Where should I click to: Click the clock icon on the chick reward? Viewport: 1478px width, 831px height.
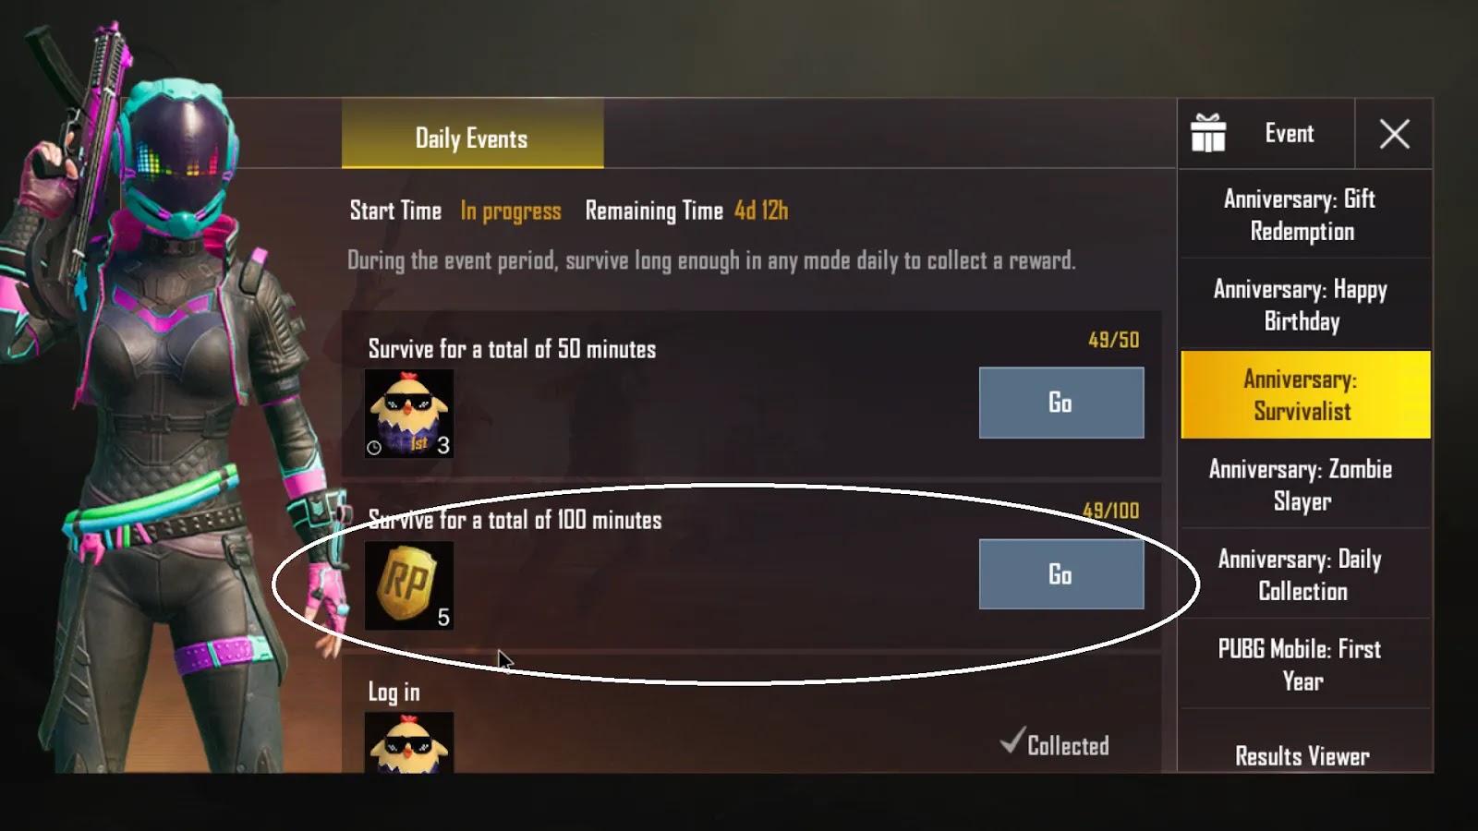click(374, 448)
